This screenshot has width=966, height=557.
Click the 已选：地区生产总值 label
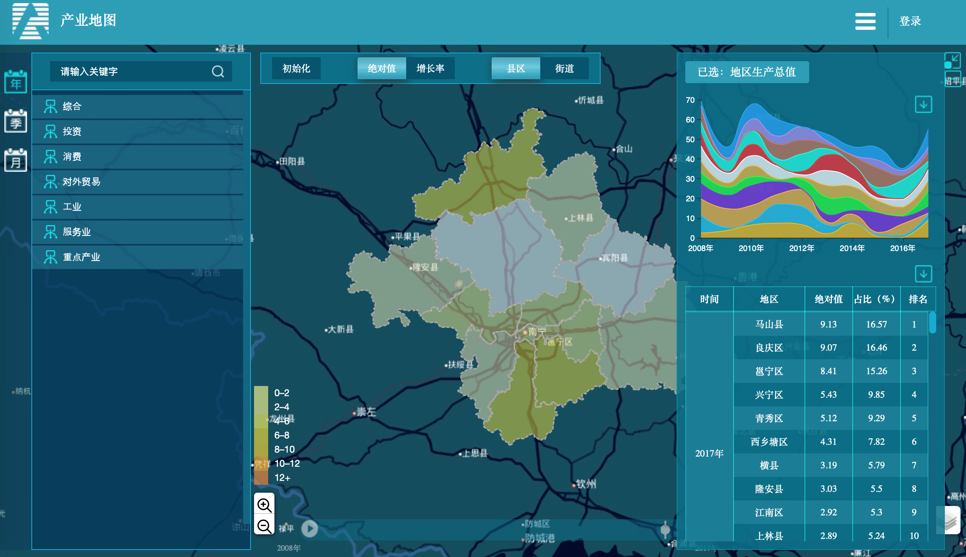747,72
